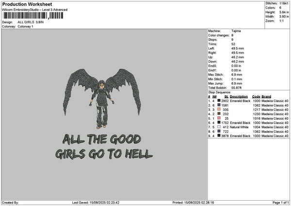Click the 'Production Worksheet' title
The height and width of the screenshot is (206, 291).
[27, 4]
